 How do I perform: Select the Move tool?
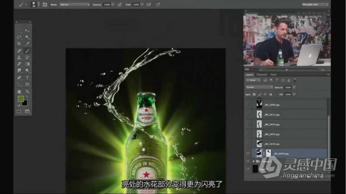27,30
